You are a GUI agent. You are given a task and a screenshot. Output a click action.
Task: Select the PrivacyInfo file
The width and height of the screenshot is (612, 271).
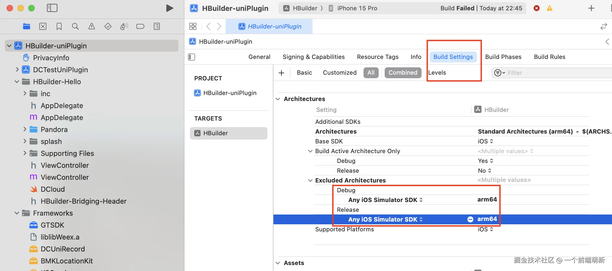pos(51,58)
